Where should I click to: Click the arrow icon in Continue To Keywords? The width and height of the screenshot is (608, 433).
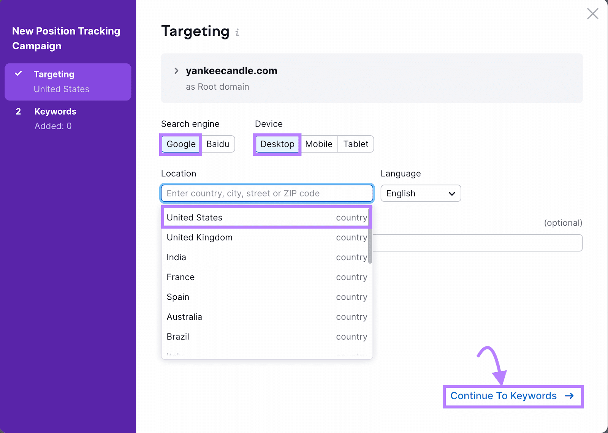click(x=570, y=396)
